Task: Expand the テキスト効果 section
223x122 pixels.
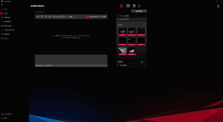Action: pos(132,65)
